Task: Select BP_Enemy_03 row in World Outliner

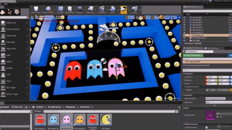Action: pos(207,35)
